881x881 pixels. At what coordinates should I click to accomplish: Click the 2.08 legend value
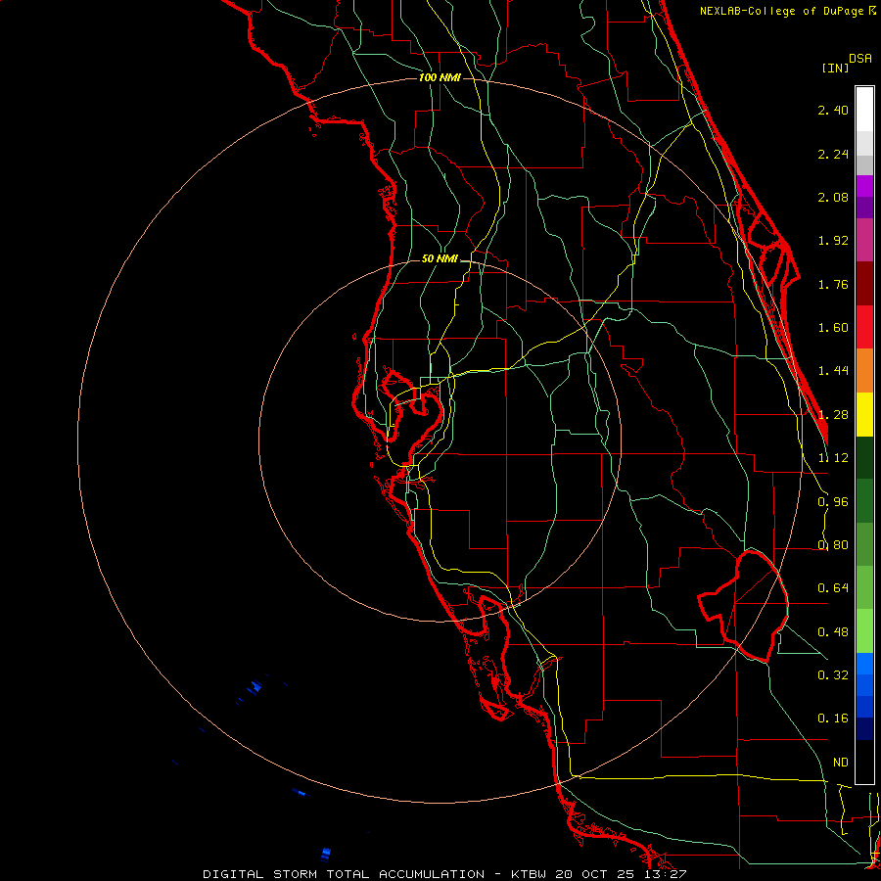point(833,197)
